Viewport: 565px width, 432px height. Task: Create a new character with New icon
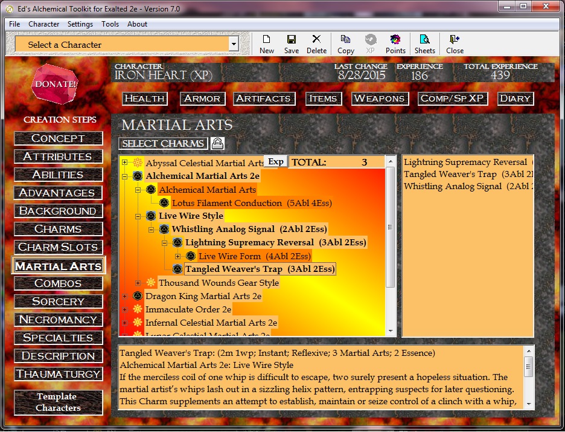coord(267,44)
